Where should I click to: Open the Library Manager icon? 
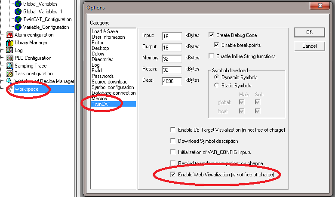pyautogui.click(x=9, y=43)
